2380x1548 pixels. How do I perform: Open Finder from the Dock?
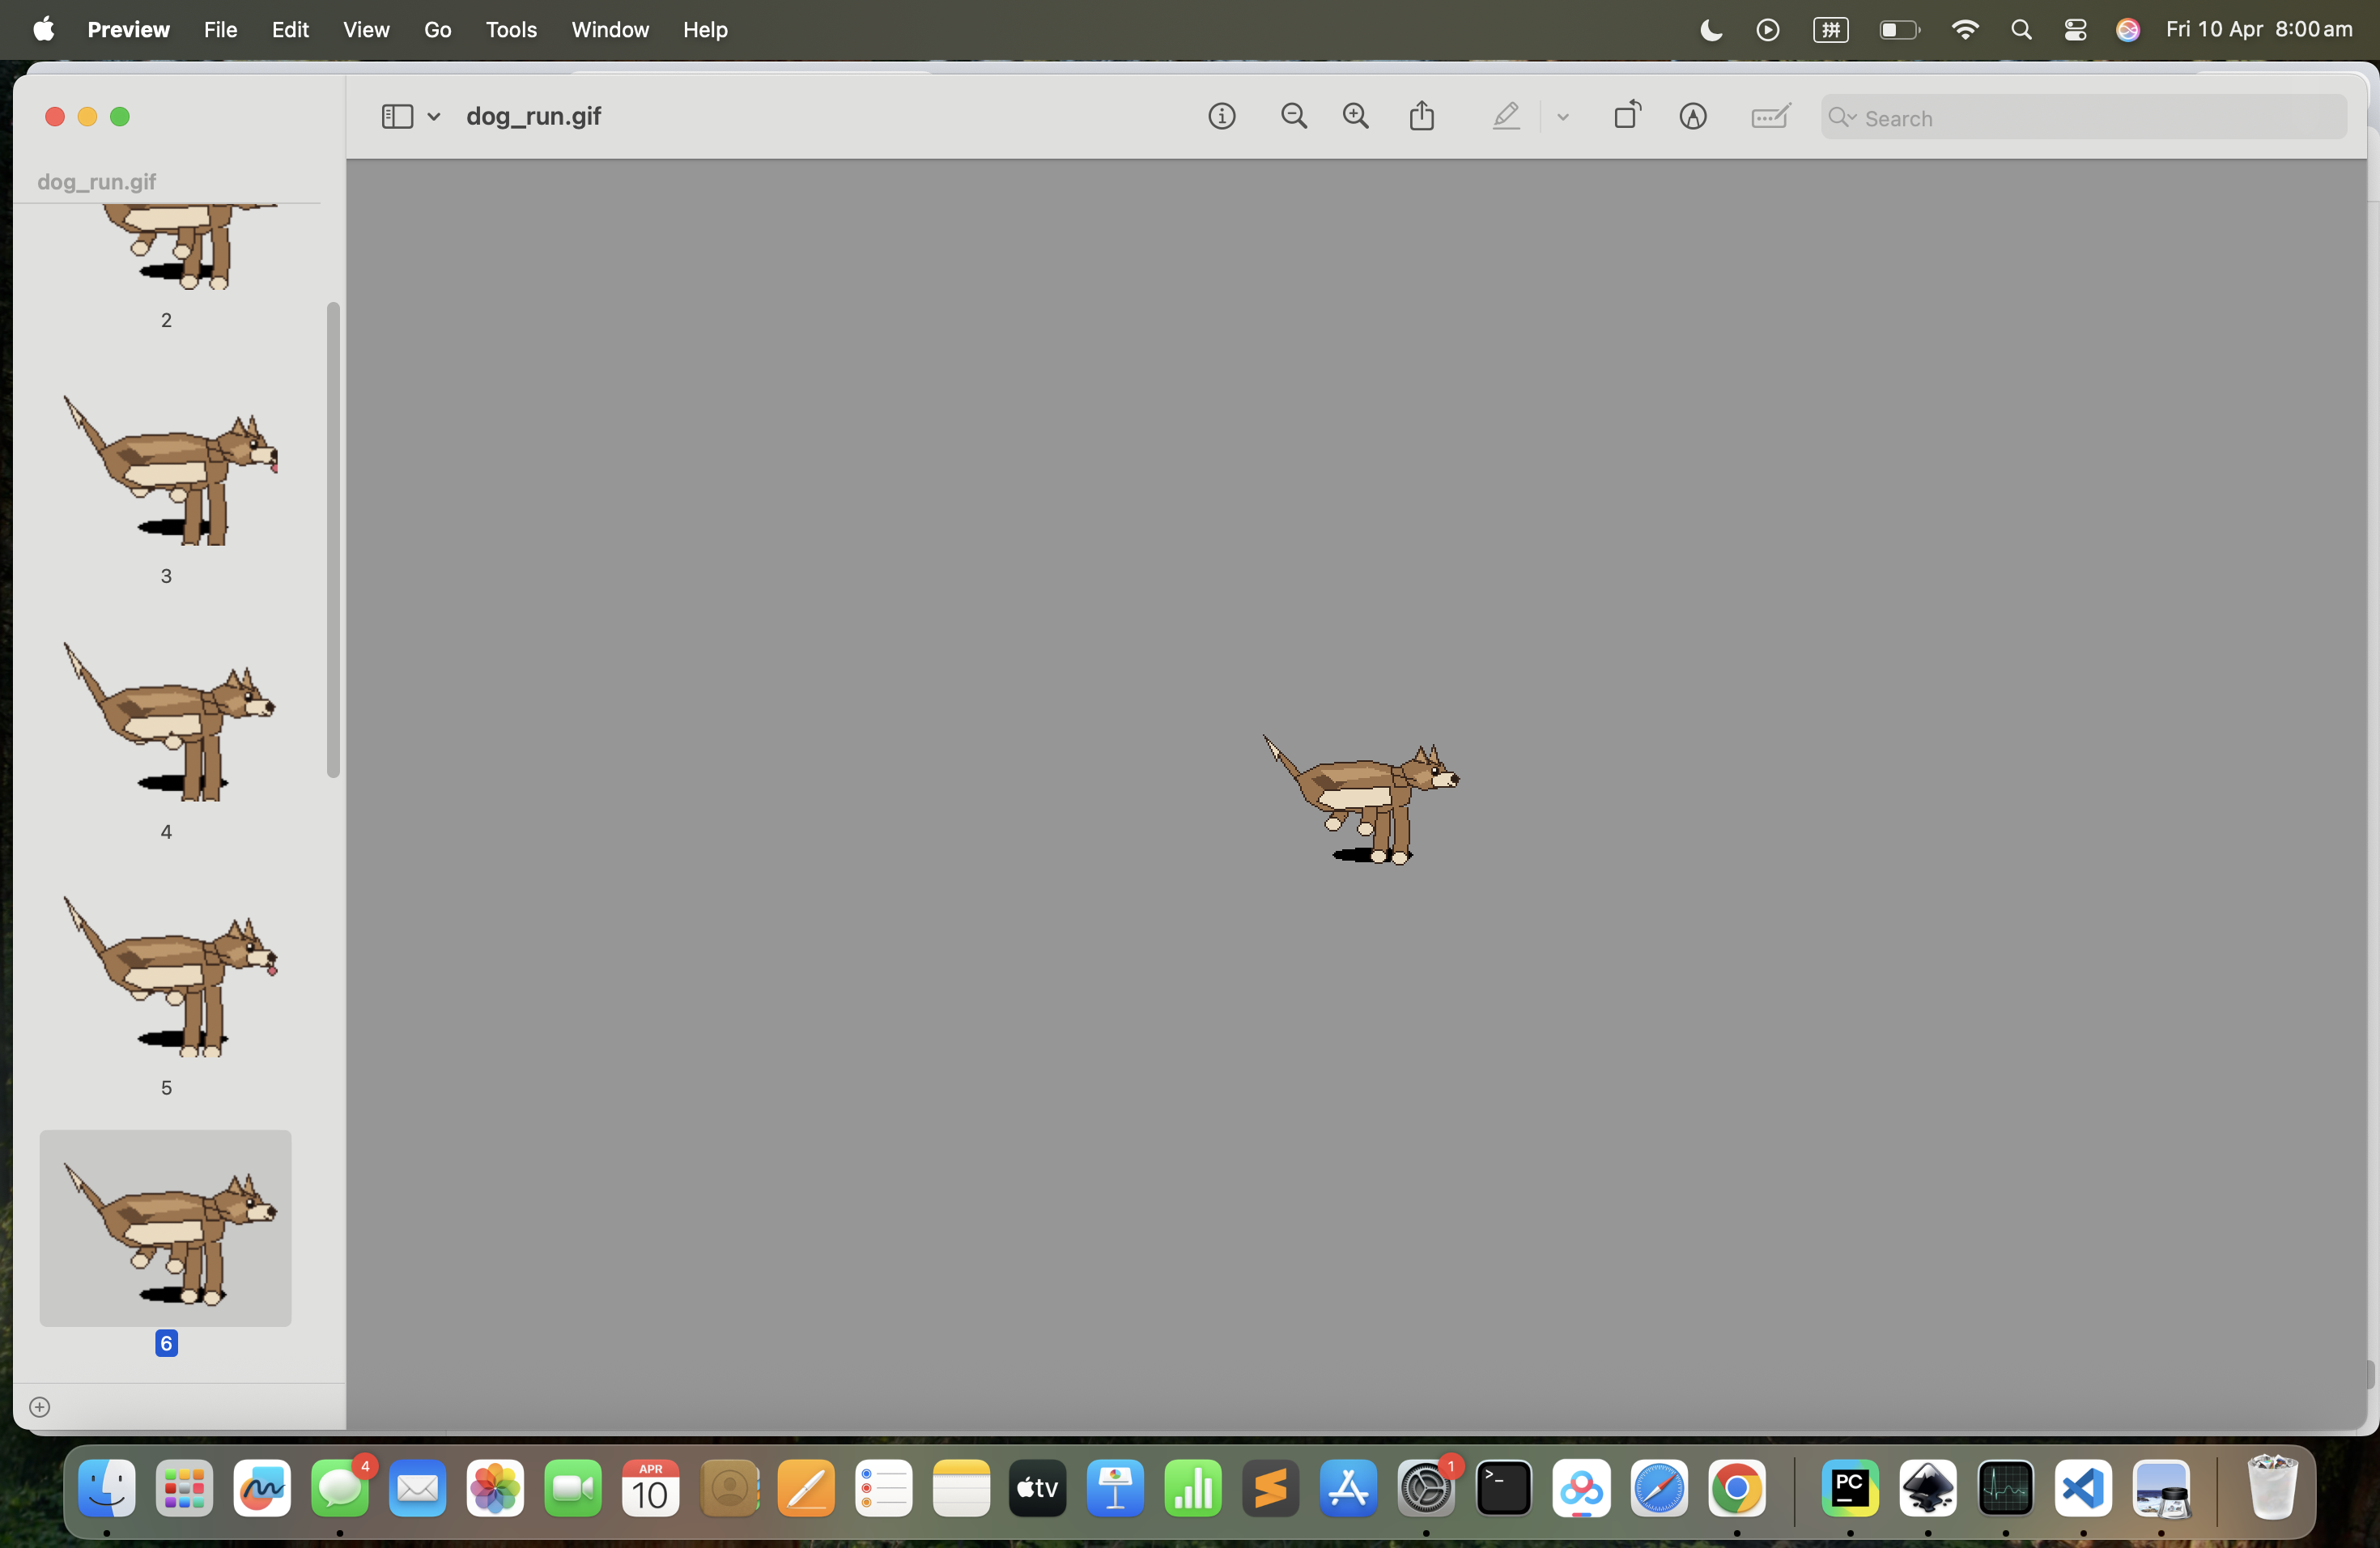(x=107, y=1488)
